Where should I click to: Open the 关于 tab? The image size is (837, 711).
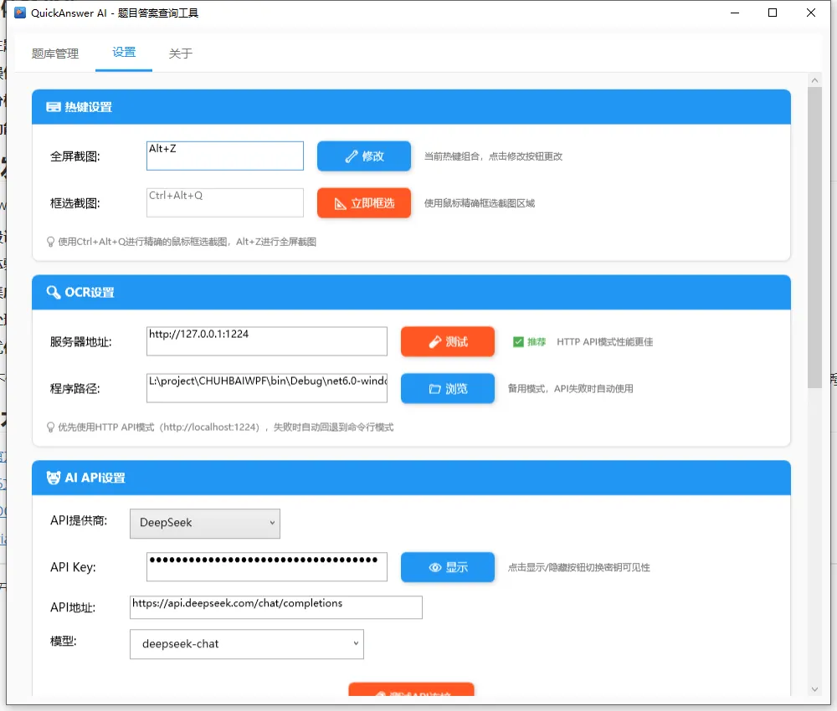pos(181,54)
